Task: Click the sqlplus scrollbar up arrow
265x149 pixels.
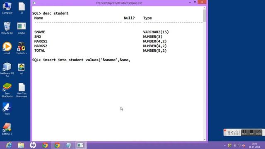Action: point(205,8)
